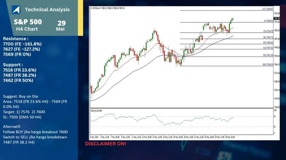Click the RSI axis value '70'

[x=275, y=116]
